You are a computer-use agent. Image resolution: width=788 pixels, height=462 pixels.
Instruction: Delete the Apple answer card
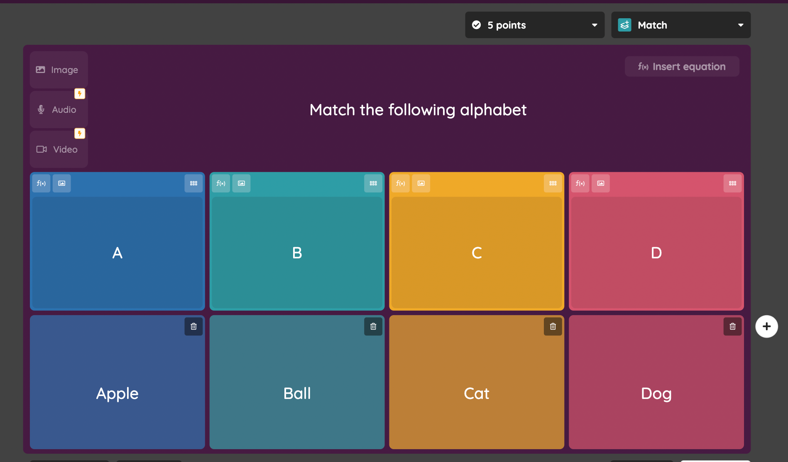(193, 326)
